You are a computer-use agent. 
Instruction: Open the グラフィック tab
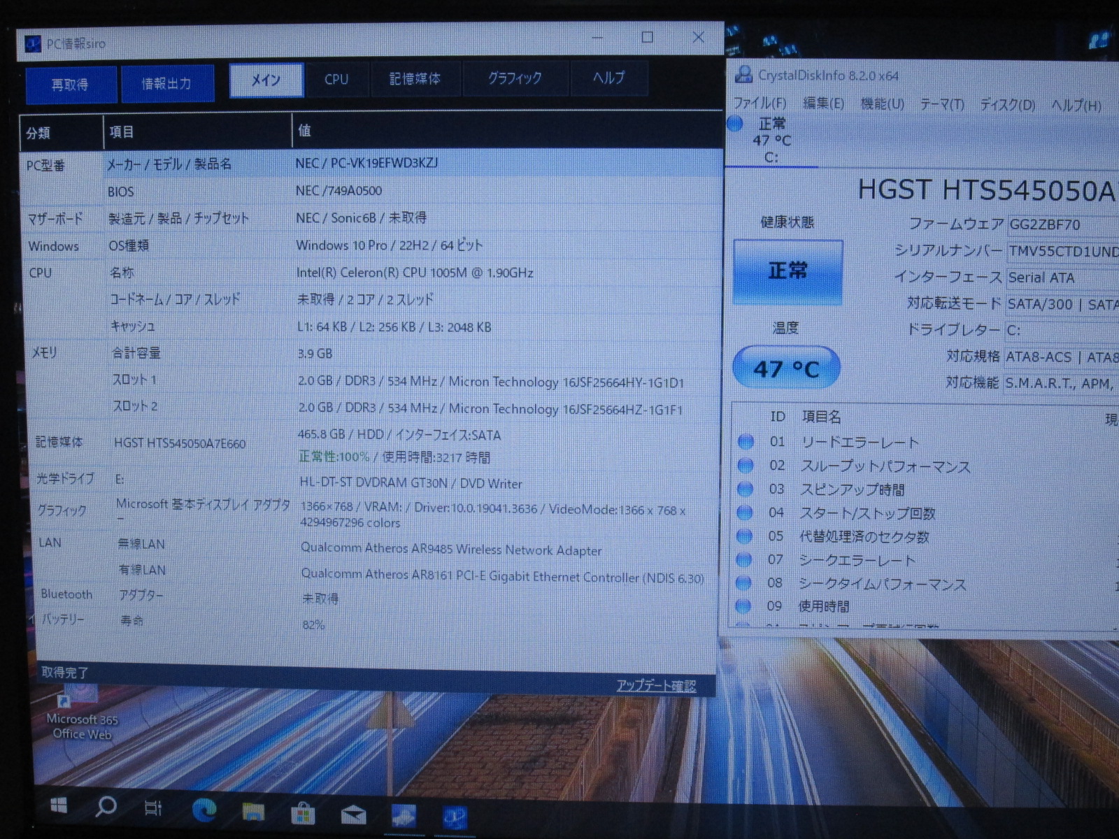point(515,78)
